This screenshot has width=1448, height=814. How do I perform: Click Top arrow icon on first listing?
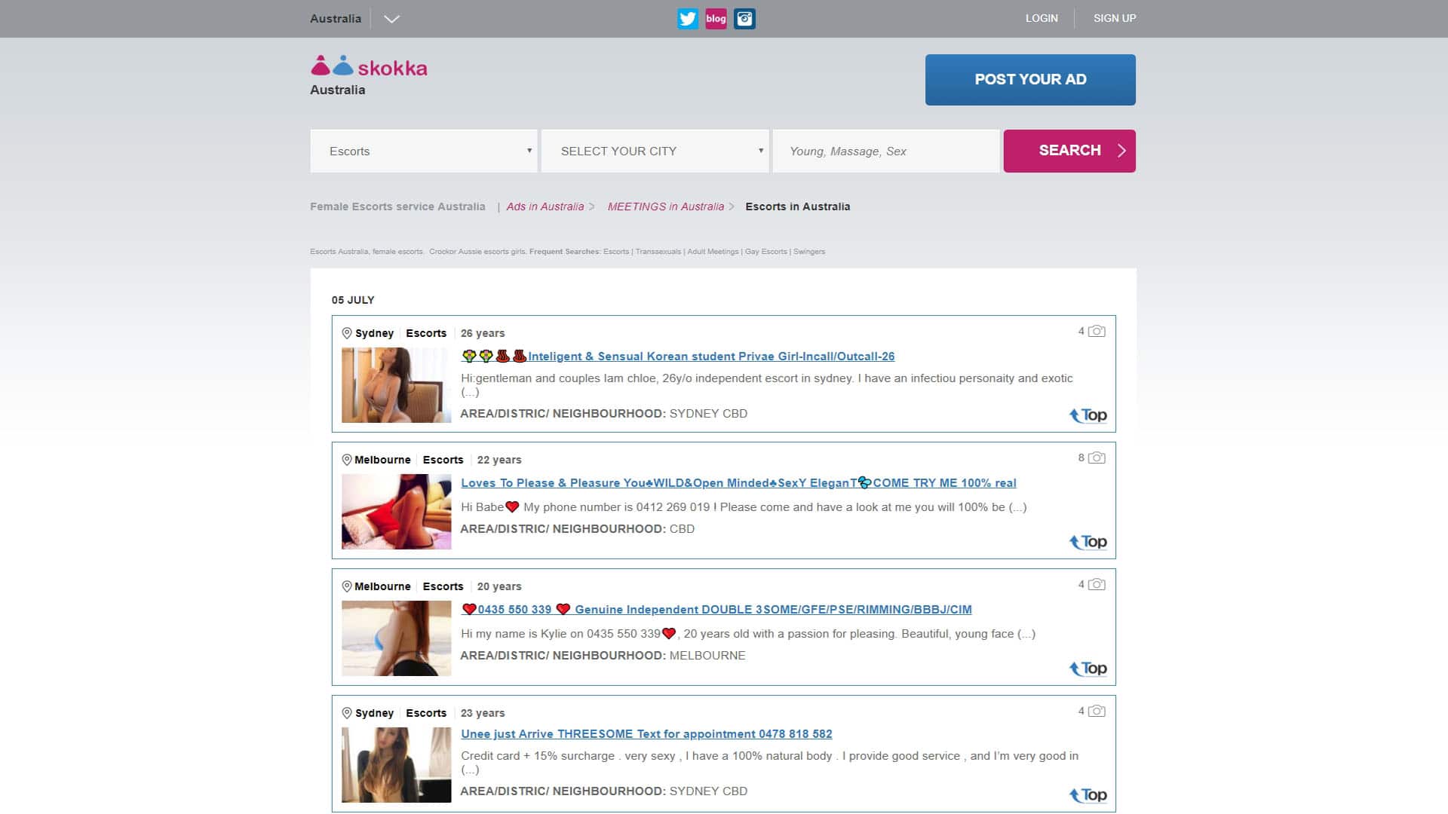pos(1088,415)
